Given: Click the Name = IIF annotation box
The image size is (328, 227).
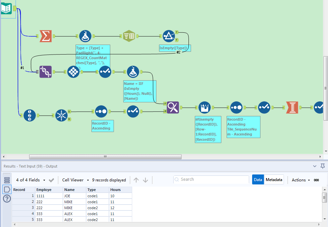Looking at the screenshot, I should point(140,91).
